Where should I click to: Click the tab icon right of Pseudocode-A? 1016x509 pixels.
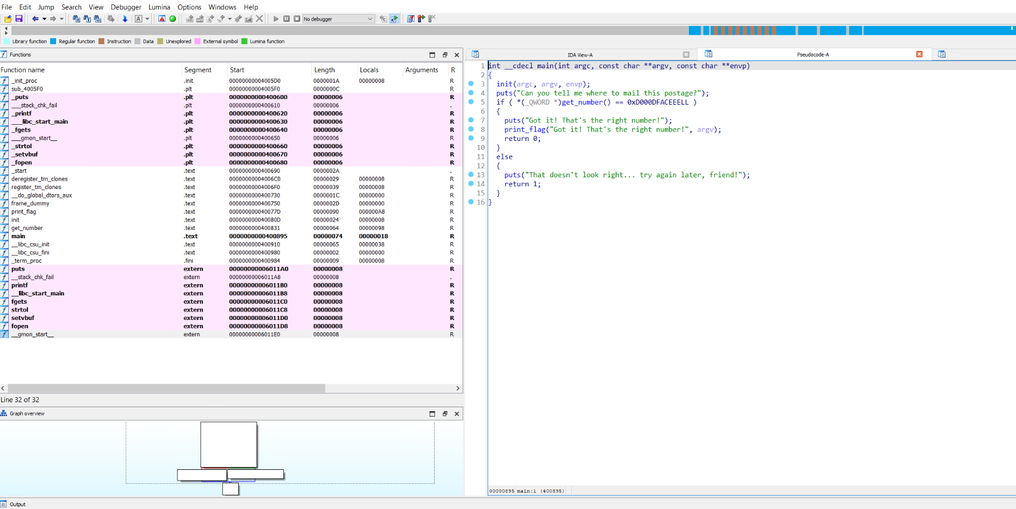point(942,54)
